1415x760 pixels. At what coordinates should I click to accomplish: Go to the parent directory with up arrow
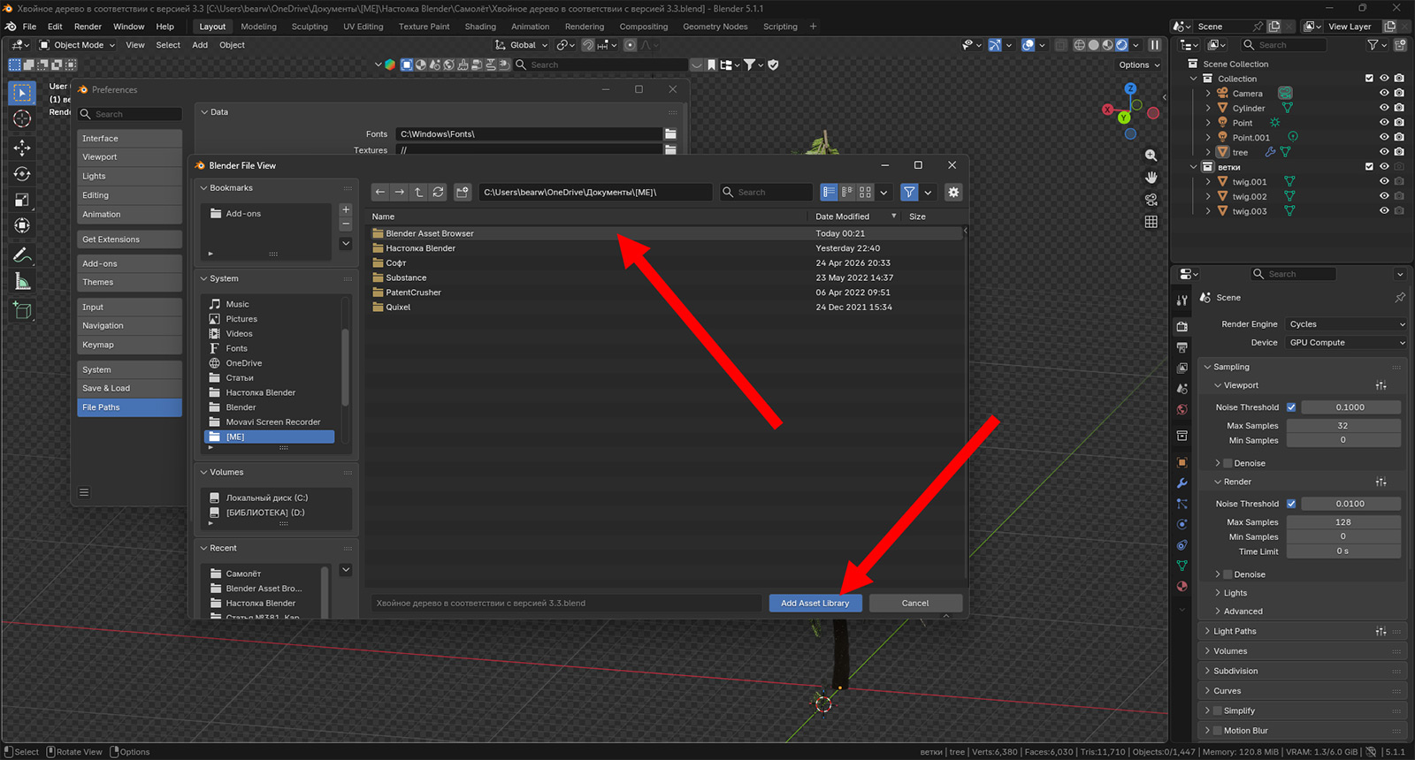[x=419, y=192]
